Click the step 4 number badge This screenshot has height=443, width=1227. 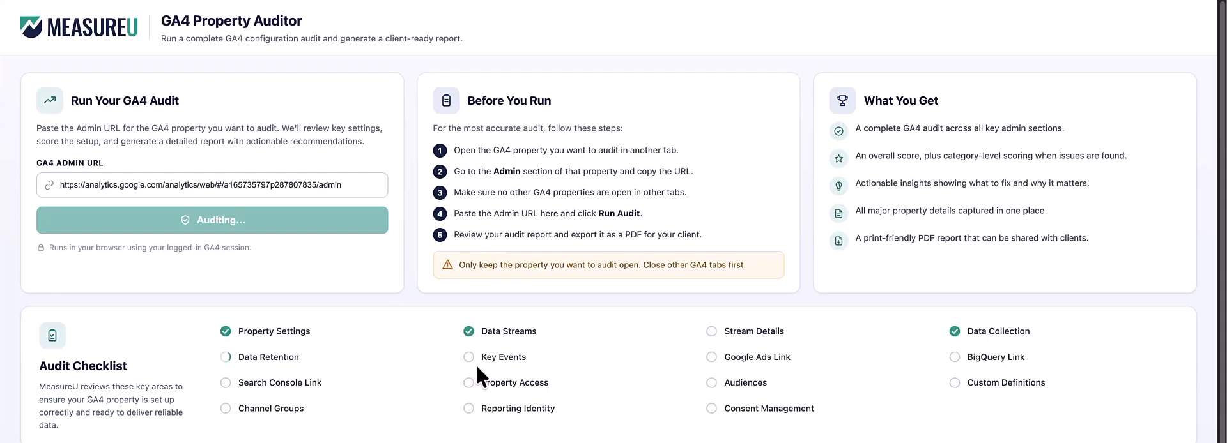click(440, 214)
